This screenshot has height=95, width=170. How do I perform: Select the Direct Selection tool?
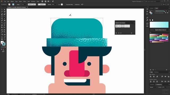point(5,9)
